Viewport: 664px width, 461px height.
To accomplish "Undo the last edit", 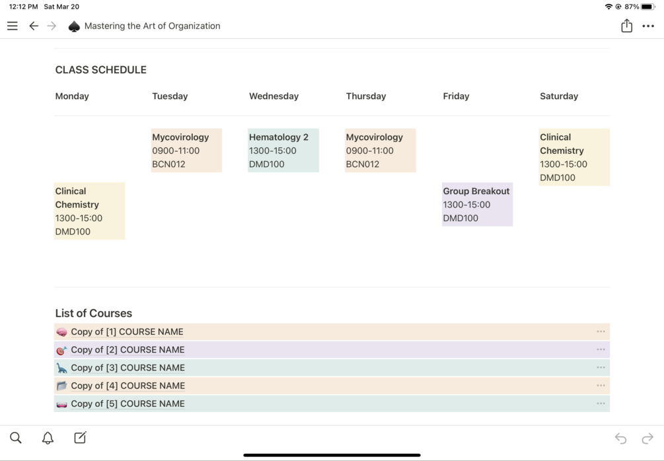I will [x=620, y=438].
